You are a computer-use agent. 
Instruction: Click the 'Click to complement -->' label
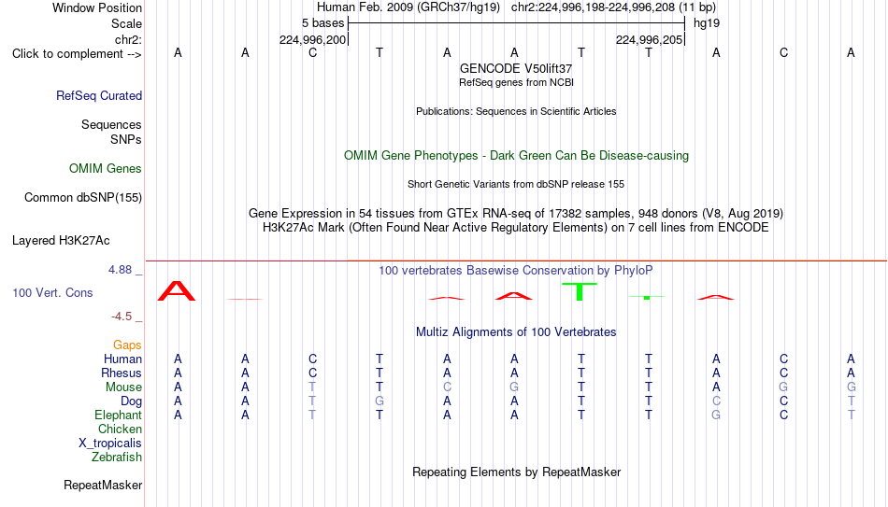pos(77,54)
